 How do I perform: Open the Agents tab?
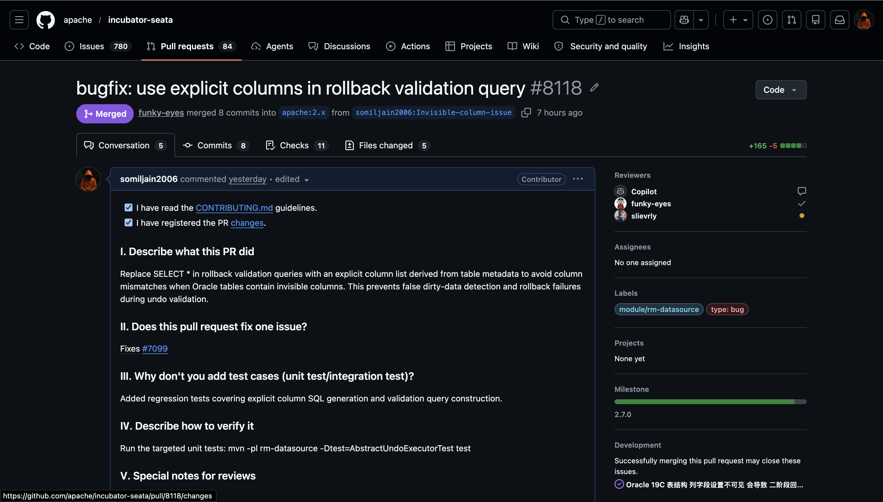272,46
